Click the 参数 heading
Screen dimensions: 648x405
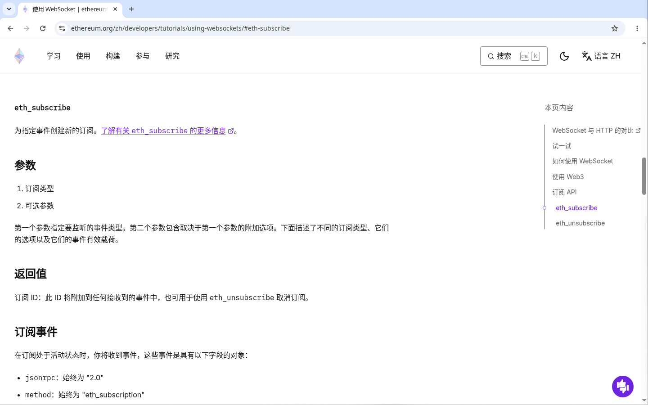tap(25, 165)
